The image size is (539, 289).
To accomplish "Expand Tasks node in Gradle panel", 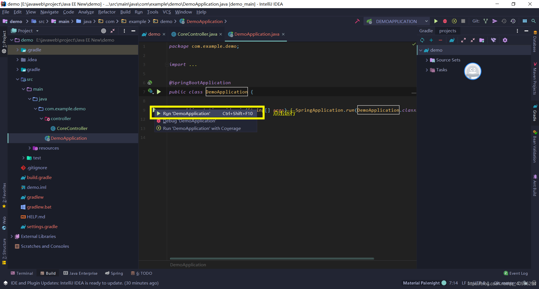I will click(x=427, y=70).
